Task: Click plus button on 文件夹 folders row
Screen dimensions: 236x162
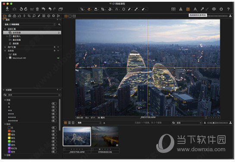Action: [55, 51]
